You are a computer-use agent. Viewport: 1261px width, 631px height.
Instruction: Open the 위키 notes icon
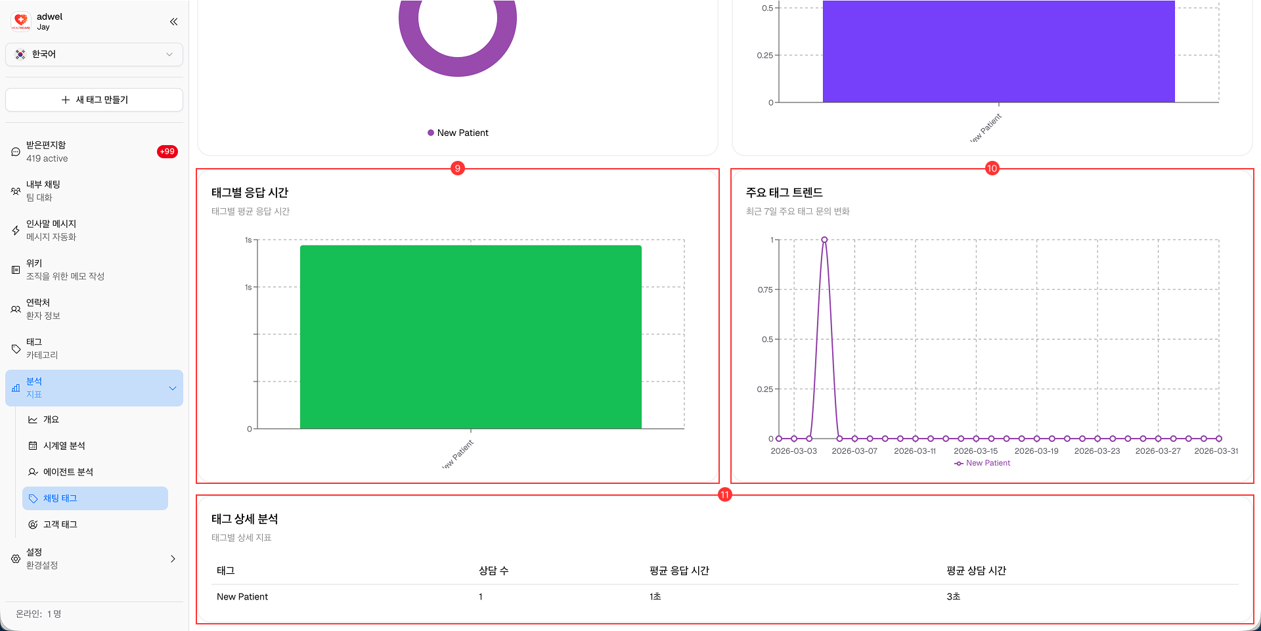pos(15,269)
